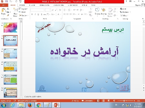Screen dimensions: 145x108
Task: Click the Redo icon in title bar
Action: click(16, 1)
